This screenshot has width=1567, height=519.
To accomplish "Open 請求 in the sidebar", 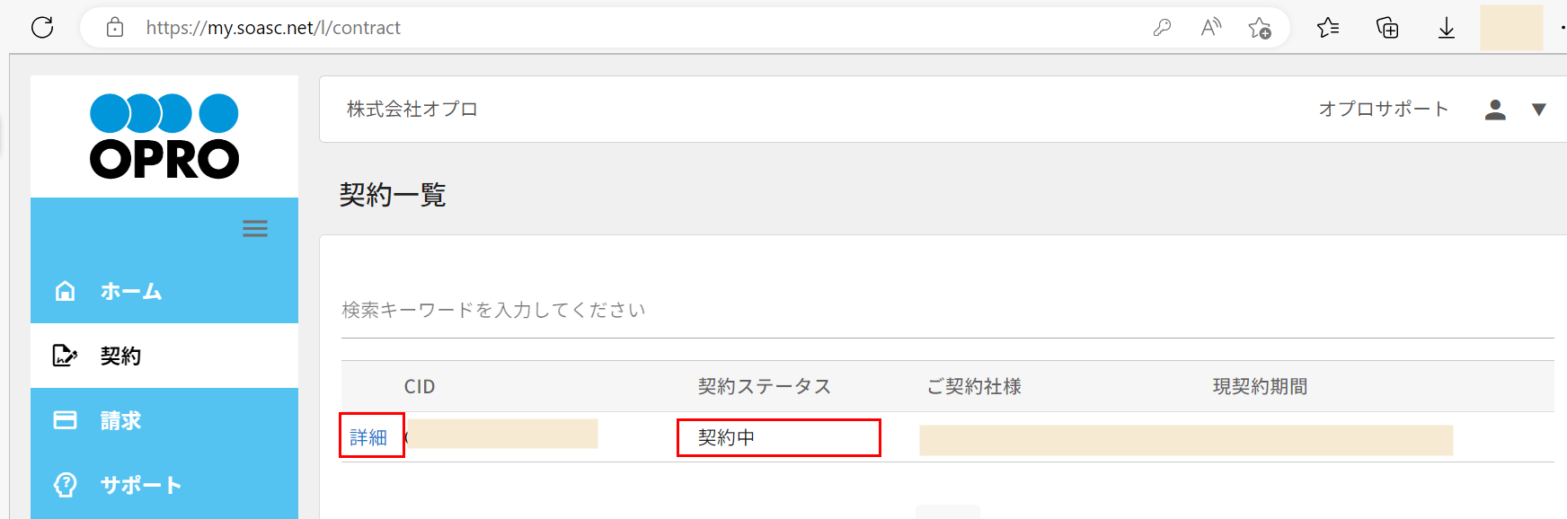I will pos(120,420).
